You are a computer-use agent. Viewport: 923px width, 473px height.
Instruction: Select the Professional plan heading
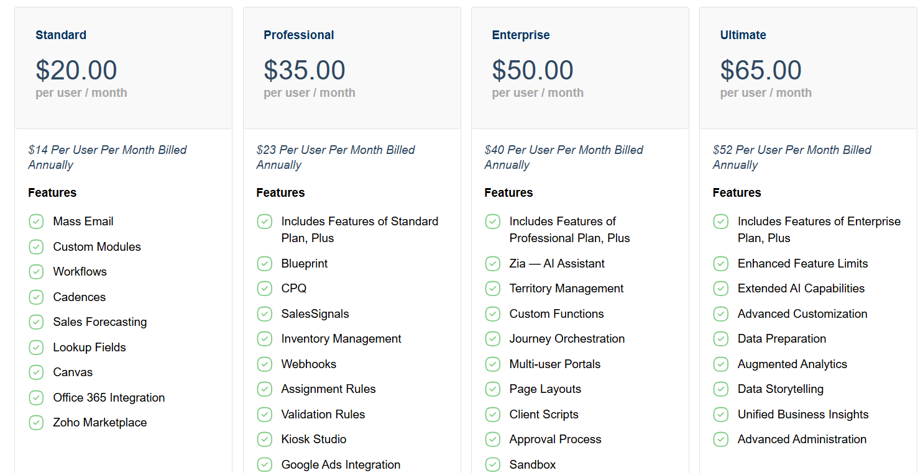coord(299,35)
